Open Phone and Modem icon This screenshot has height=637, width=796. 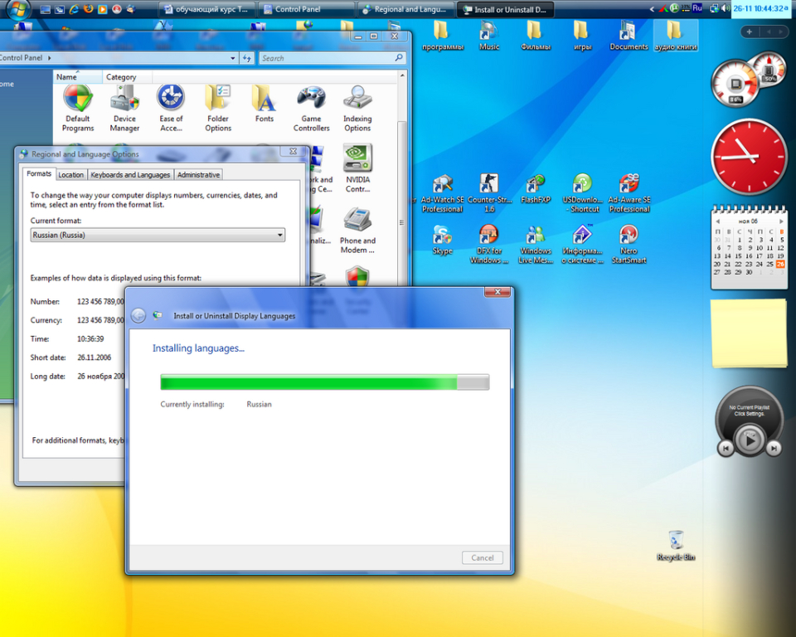[x=358, y=231]
